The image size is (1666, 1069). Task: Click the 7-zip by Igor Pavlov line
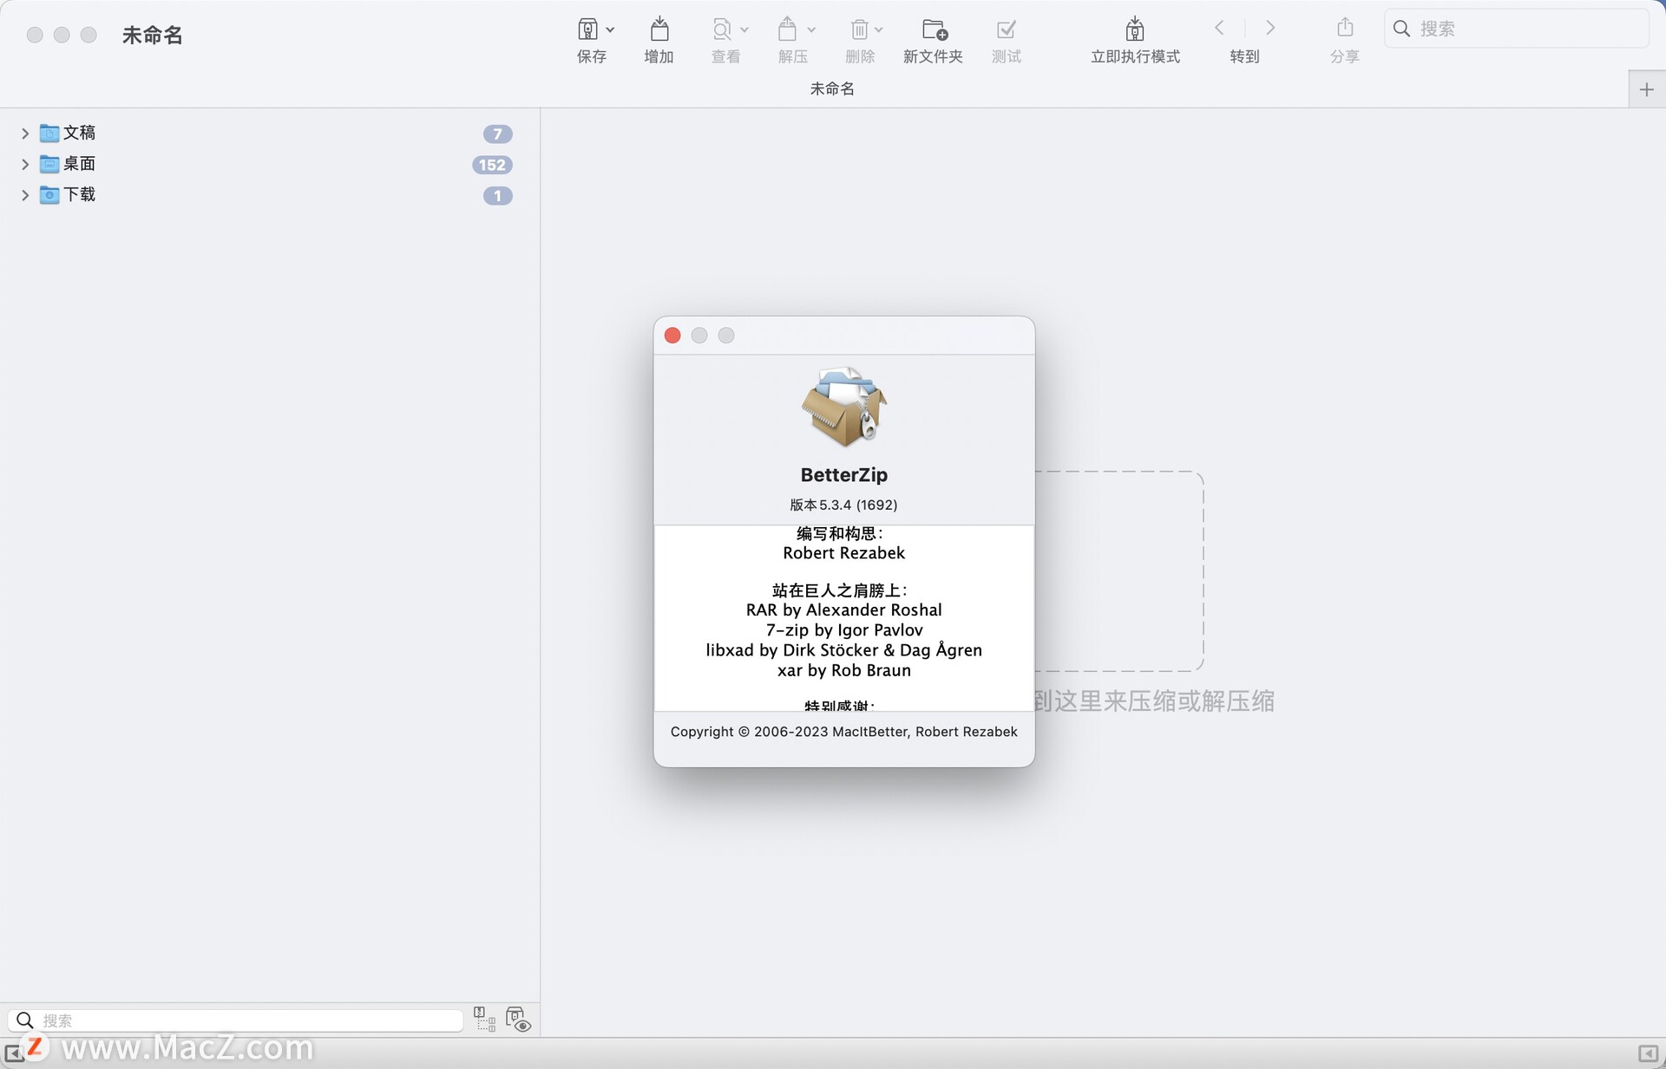[x=843, y=630]
